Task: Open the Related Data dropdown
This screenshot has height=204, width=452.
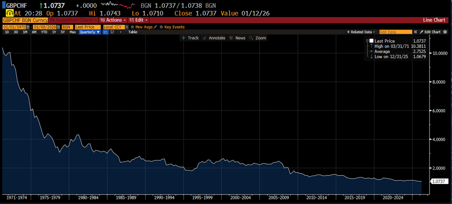Action: [x=361, y=32]
